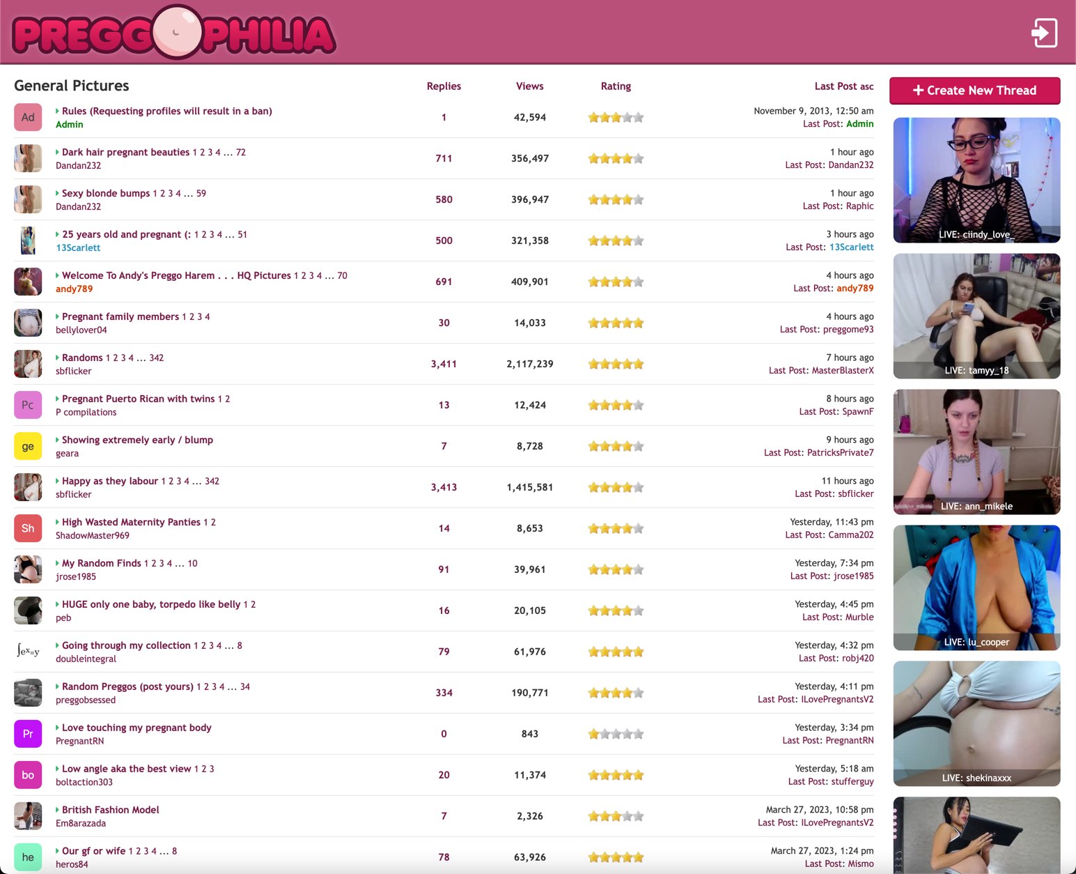The height and width of the screenshot is (874, 1076).
Task: Click the Admin 'Ad' avatar icon
Action: (28, 117)
